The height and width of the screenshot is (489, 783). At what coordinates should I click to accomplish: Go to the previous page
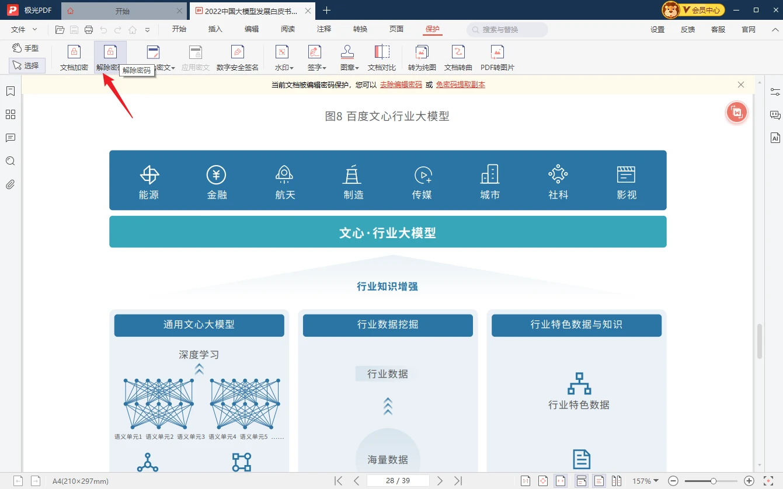pos(356,481)
